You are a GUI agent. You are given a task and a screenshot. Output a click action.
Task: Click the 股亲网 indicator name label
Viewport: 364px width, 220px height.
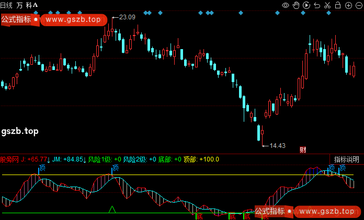point(9,159)
